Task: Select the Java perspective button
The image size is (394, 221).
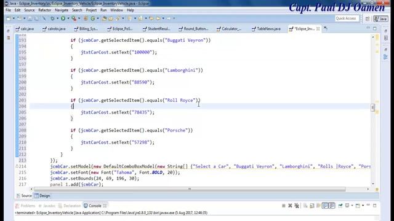Action: click(380, 19)
